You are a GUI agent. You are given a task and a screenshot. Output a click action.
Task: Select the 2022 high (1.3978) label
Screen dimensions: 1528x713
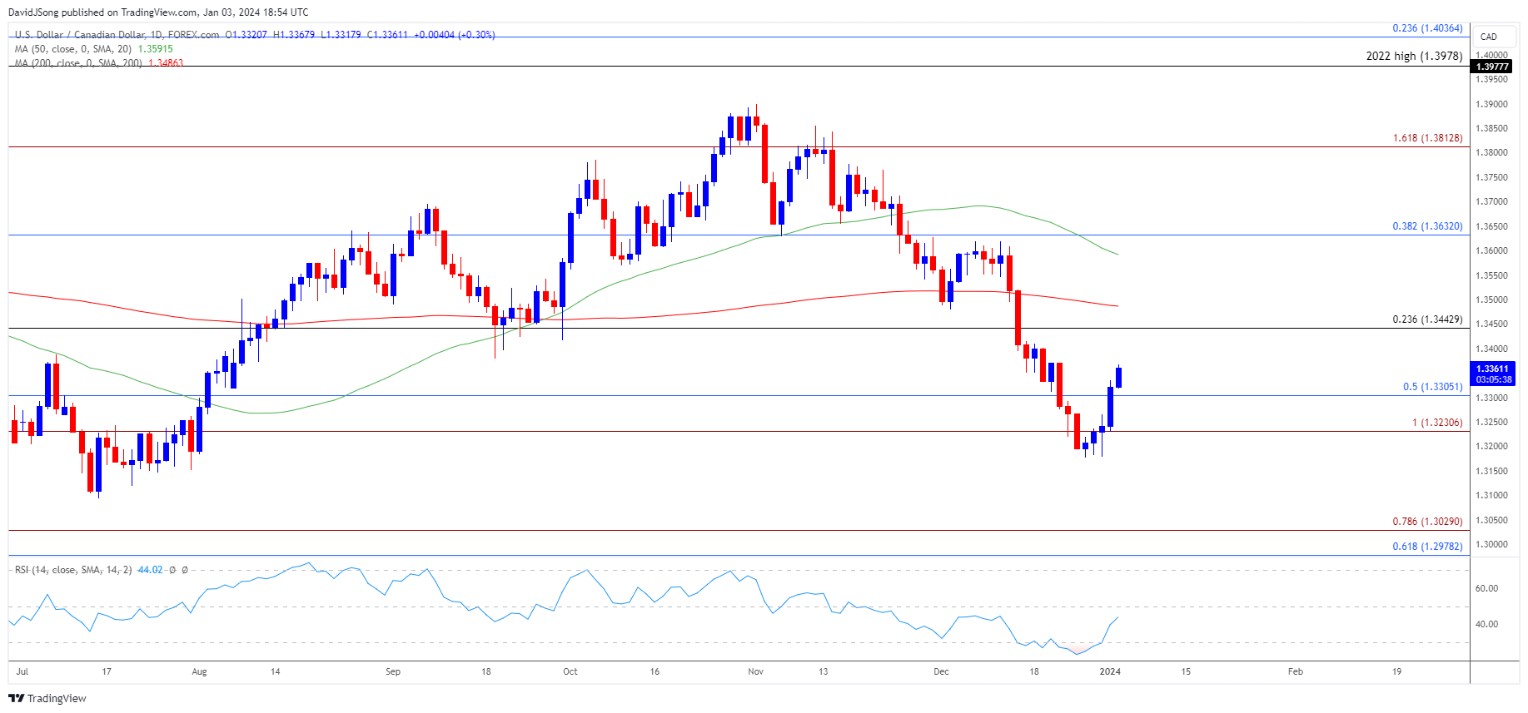(x=1414, y=57)
